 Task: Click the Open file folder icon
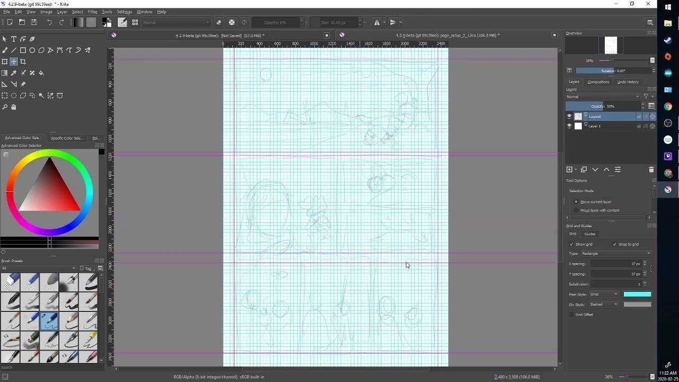22,22
